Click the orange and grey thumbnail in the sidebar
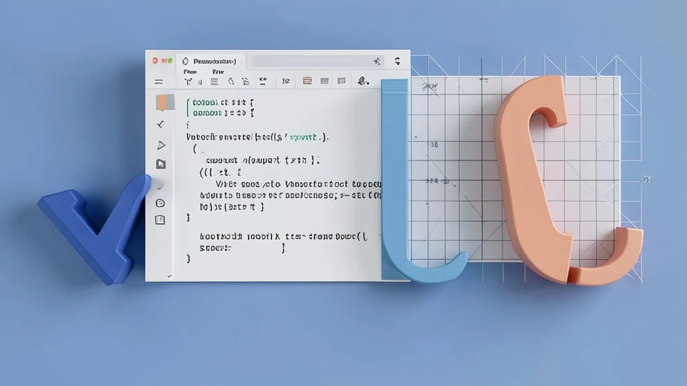The height and width of the screenshot is (386, 687). coord(165,103)
